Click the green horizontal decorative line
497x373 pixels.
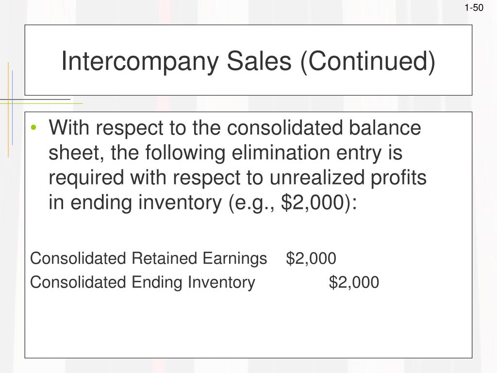point(41,103)
